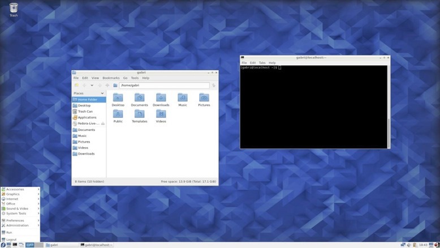Expand the Preferences submenu

point(20,220)
